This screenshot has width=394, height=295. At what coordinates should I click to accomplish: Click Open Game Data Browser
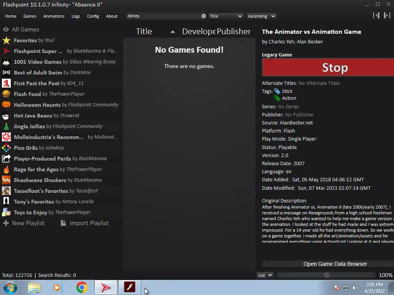[328, 264]
